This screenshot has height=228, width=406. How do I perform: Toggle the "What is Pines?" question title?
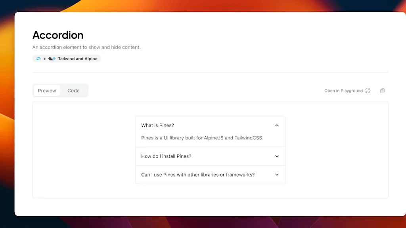(157, 125)
